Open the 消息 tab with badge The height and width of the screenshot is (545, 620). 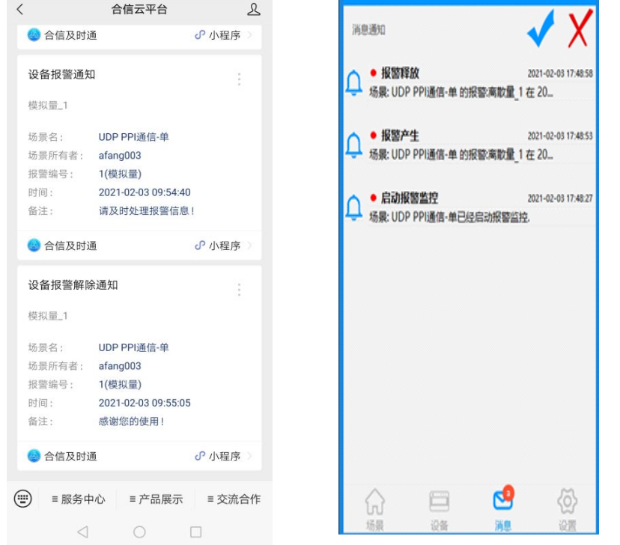503,508
